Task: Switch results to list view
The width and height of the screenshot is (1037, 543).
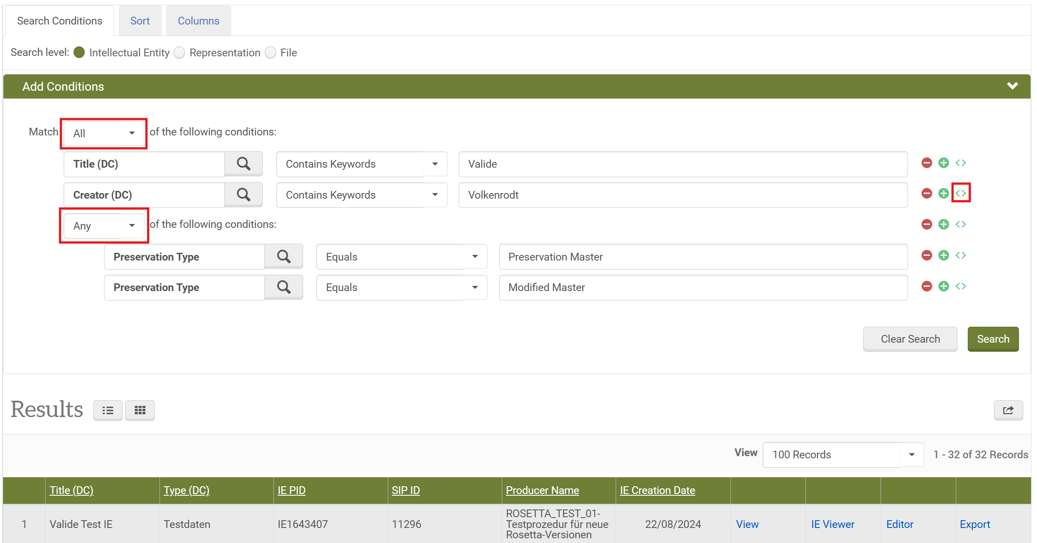Action: 108,410
